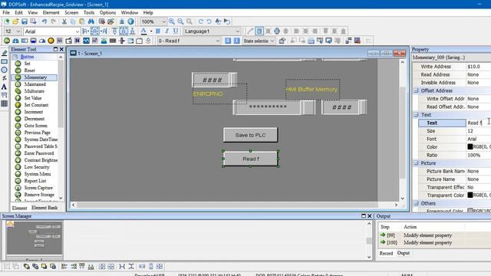Paste from the clipboard icon
Viewport: 491px width, 276px height.
coord(82,21)
